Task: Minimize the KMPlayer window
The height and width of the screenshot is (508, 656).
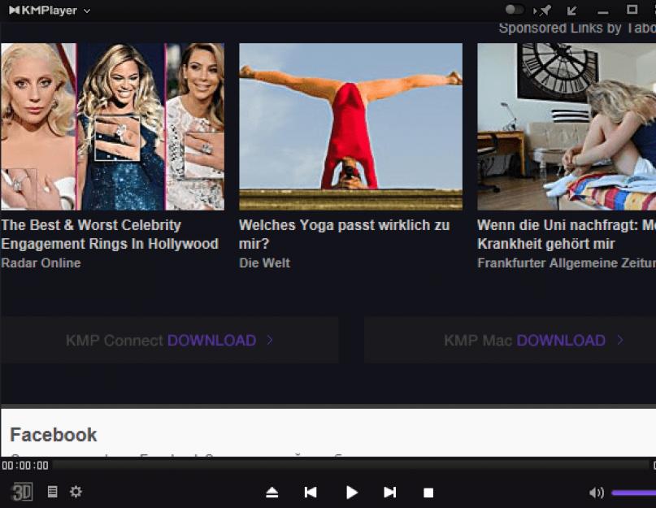Action: 602,12
